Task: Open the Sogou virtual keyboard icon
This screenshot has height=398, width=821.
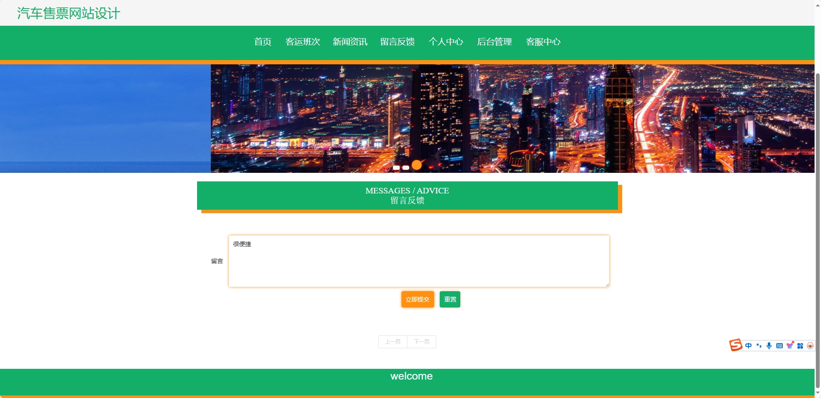Action: tap(779, 345)
